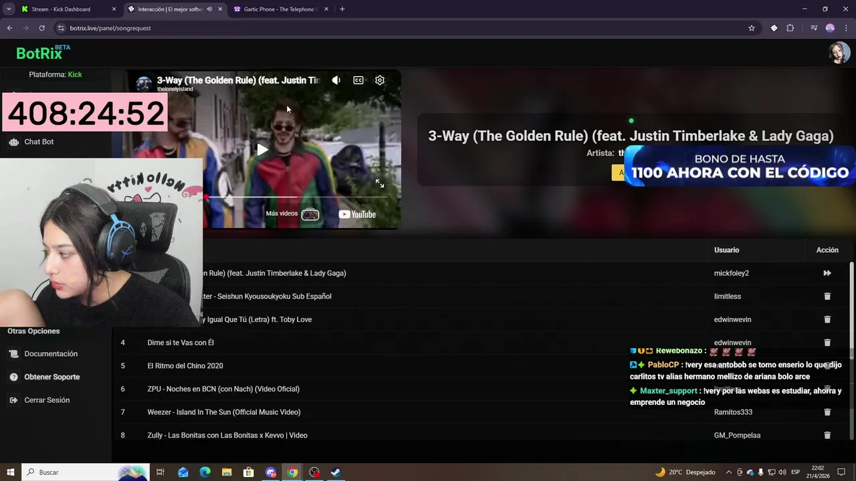The width and height of the screenshot is (856, 481).
Task: Click user mickfoley2 in the queue
Action: click(x=732, y=273)
